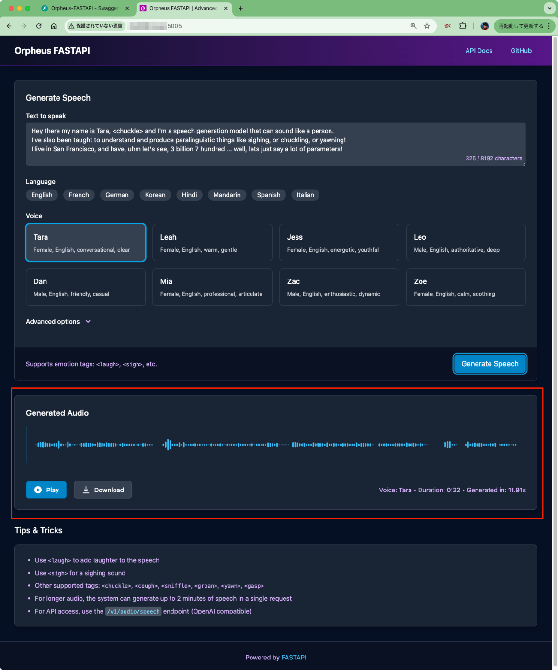The width and height of the screenshot is (558, 670).
Task: Click the Voice: Tara duration status text
Action: (x=452, y=490)
